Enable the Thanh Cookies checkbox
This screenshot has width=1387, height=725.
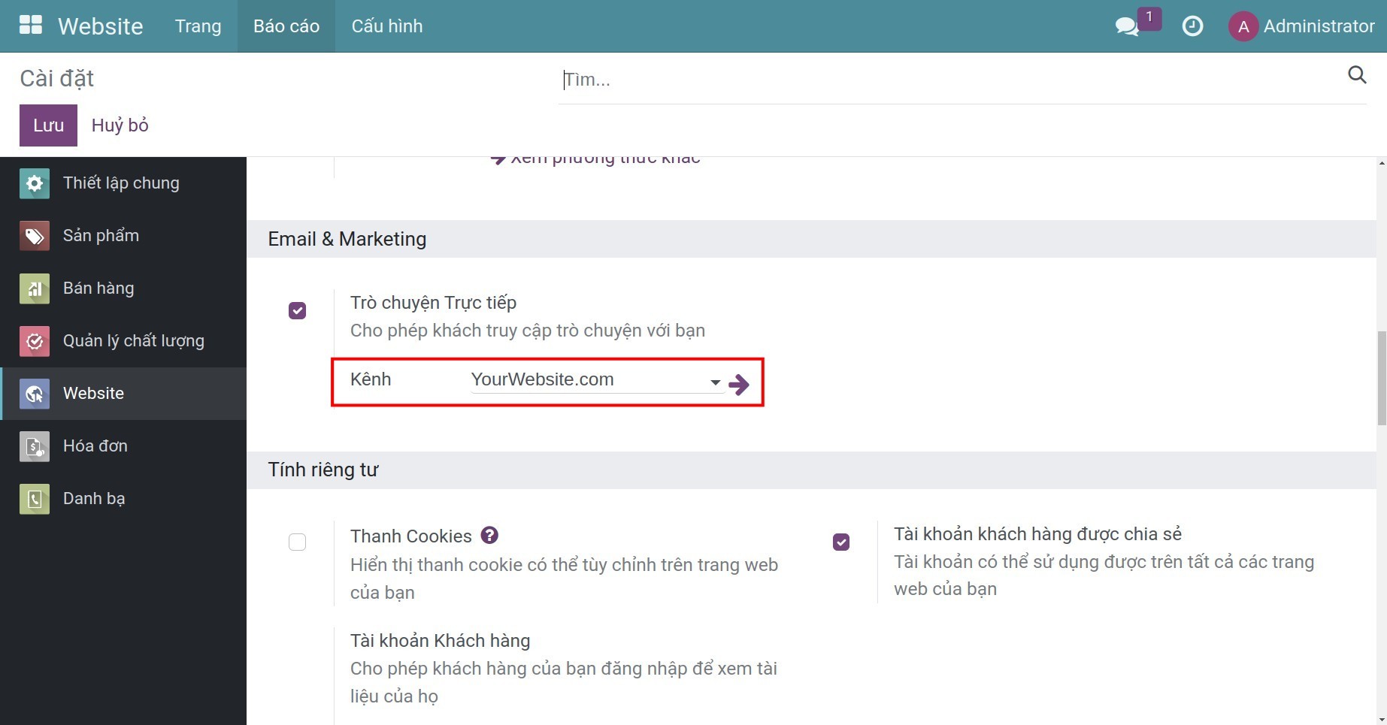[297, 542]
